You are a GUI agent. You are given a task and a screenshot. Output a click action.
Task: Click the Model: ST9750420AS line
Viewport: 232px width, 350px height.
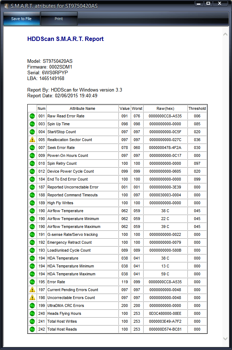point(50,61)
